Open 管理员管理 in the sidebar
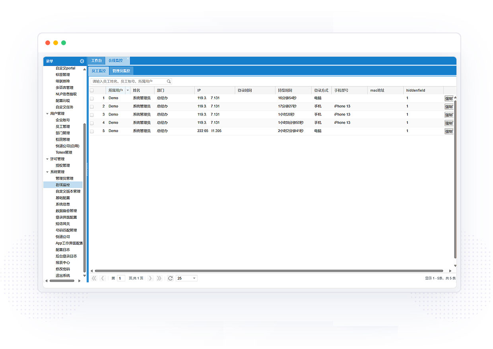 (x=64, y=178)
